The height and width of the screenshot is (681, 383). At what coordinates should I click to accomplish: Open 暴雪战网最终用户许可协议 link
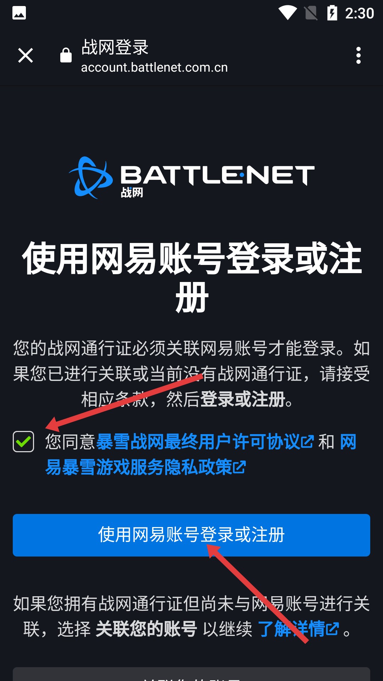199,442
